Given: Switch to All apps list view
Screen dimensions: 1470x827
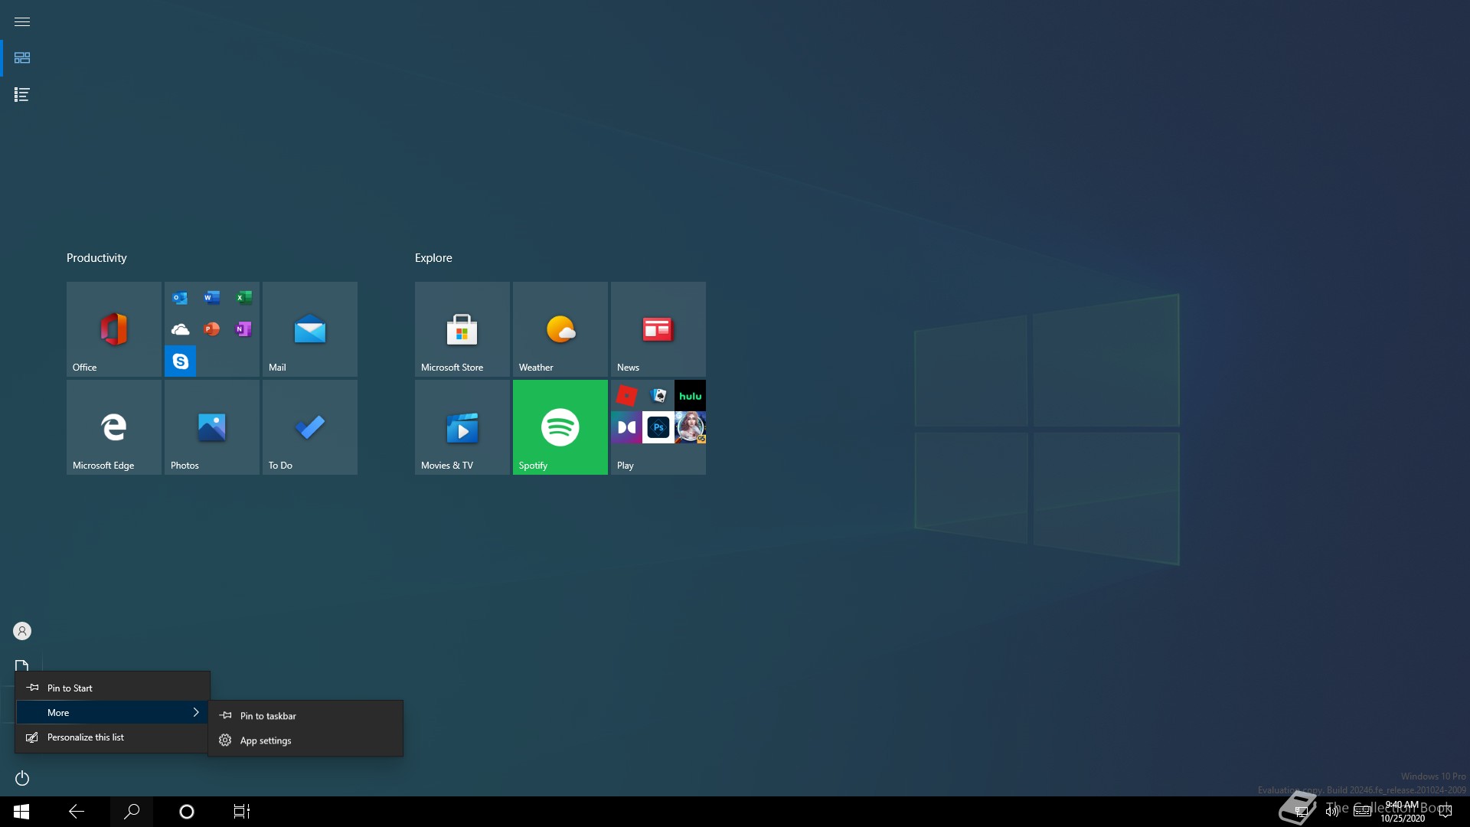Looking at the screenshot, I should 22,95.
